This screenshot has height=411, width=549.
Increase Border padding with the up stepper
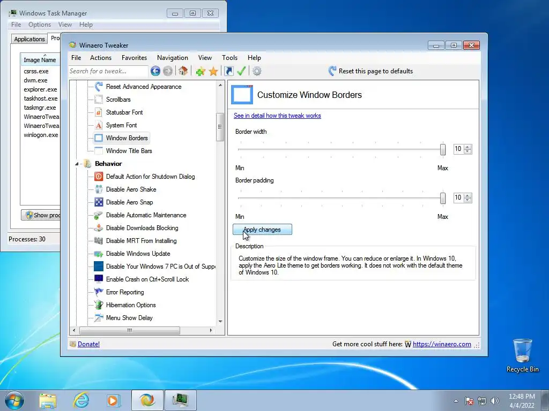coord(468,196)
